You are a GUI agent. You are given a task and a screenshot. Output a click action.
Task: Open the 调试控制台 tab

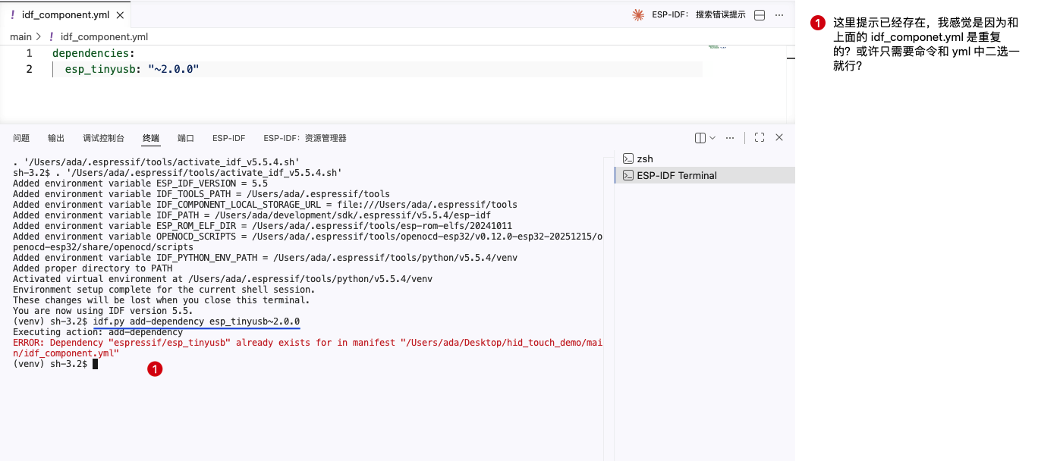(x=104, y=138)
